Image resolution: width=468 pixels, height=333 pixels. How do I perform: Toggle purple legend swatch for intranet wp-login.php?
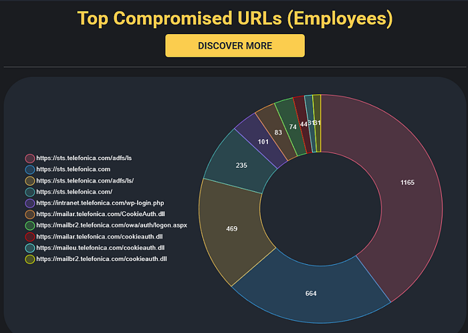tap(30, 203)
